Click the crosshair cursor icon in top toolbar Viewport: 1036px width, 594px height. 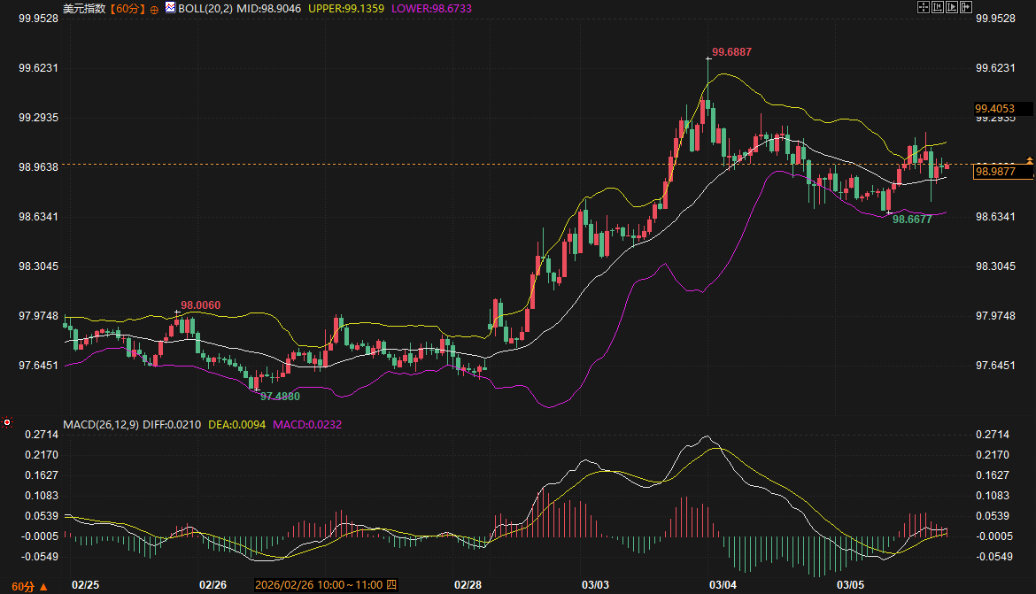pos(924,7)
